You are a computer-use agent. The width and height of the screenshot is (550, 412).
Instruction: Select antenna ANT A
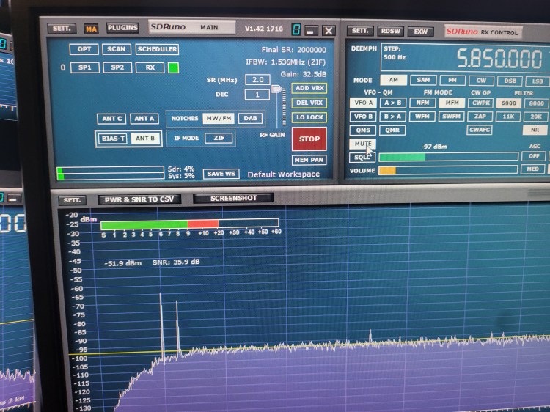(144, 119)
